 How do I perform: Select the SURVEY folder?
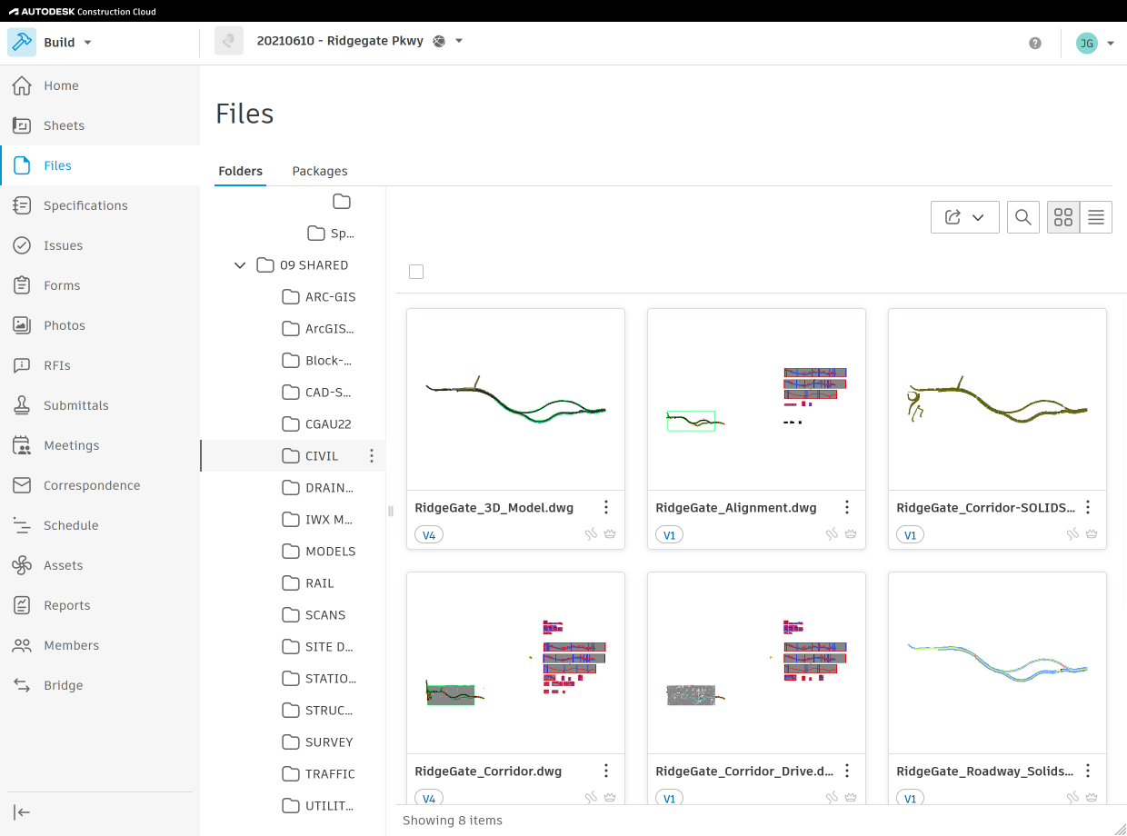coord(317,742)
